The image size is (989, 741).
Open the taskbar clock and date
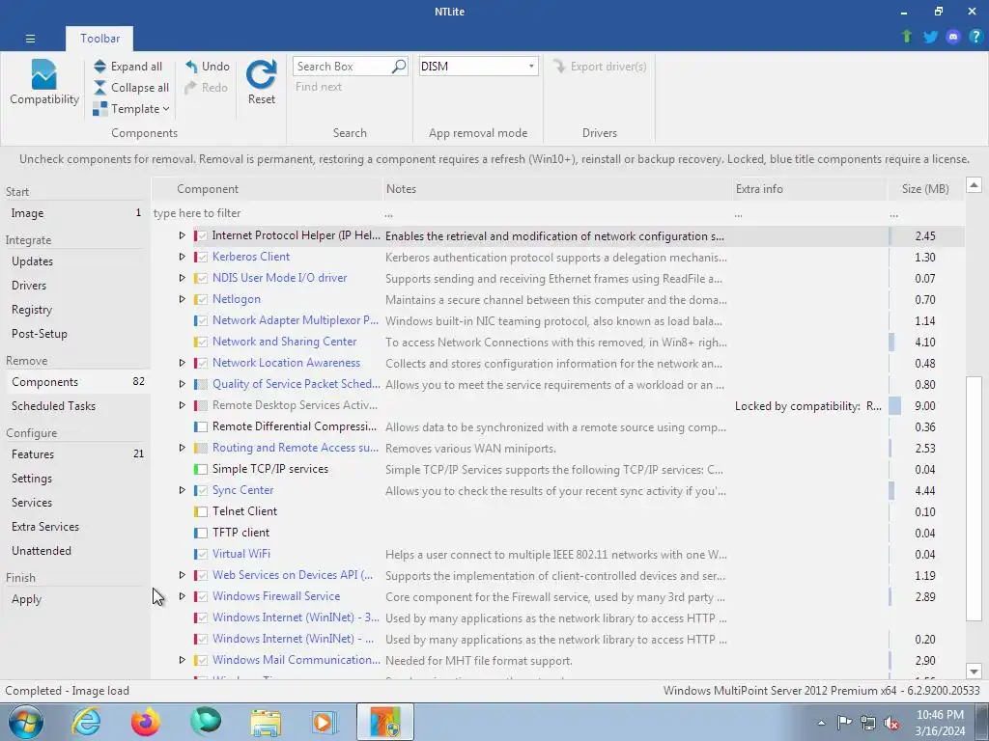(x=940, y=723)
